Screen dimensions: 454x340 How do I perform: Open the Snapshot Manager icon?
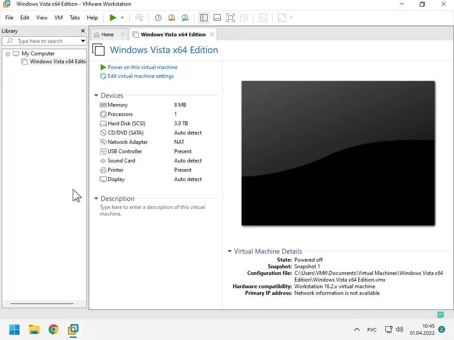click(185, 18)
